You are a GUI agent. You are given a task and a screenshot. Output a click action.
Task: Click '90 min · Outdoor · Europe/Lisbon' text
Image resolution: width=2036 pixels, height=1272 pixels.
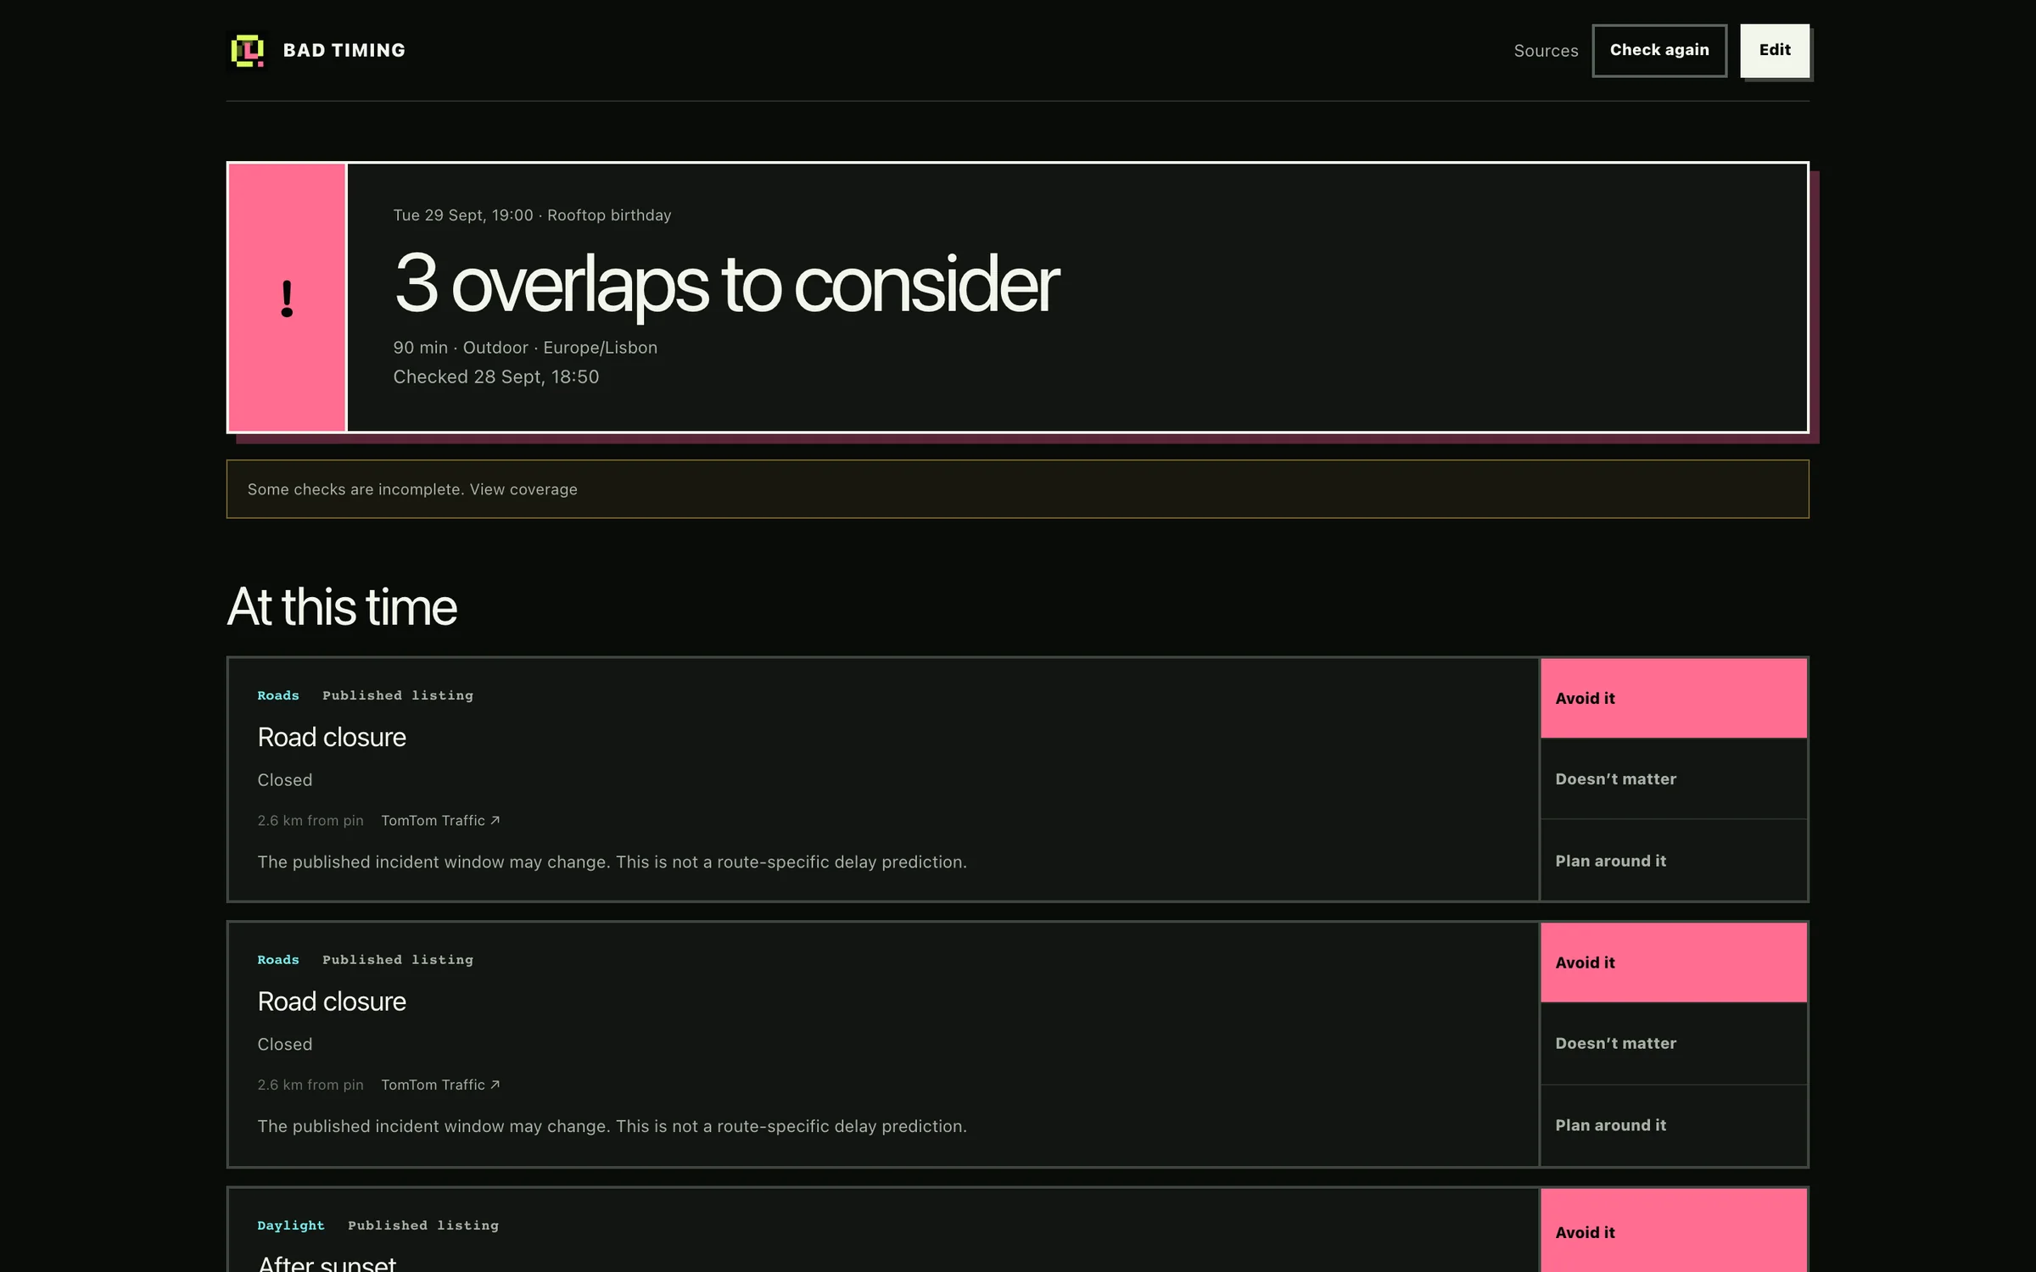point(525,348)
